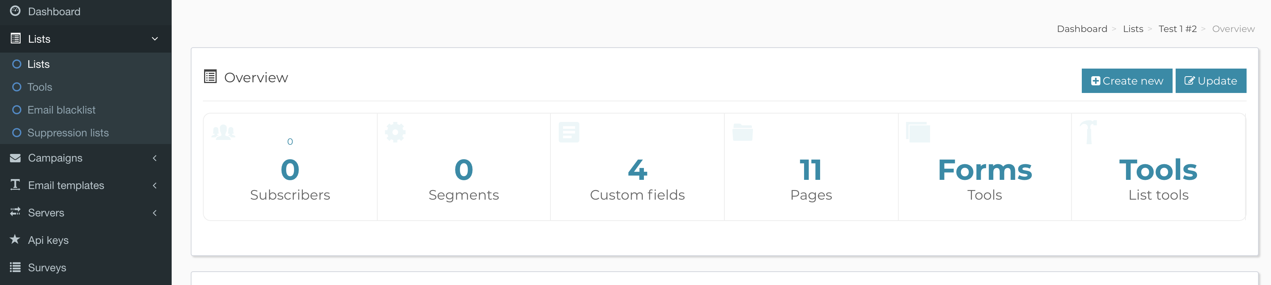
Task: Click the Servers transfer arrows icon
Action: click(x=15, y=213)
